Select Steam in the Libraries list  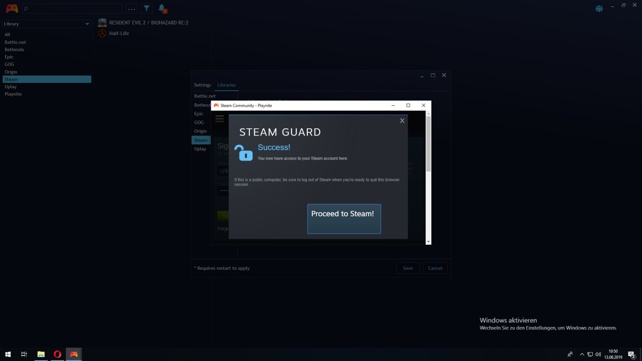pos(201,140)
